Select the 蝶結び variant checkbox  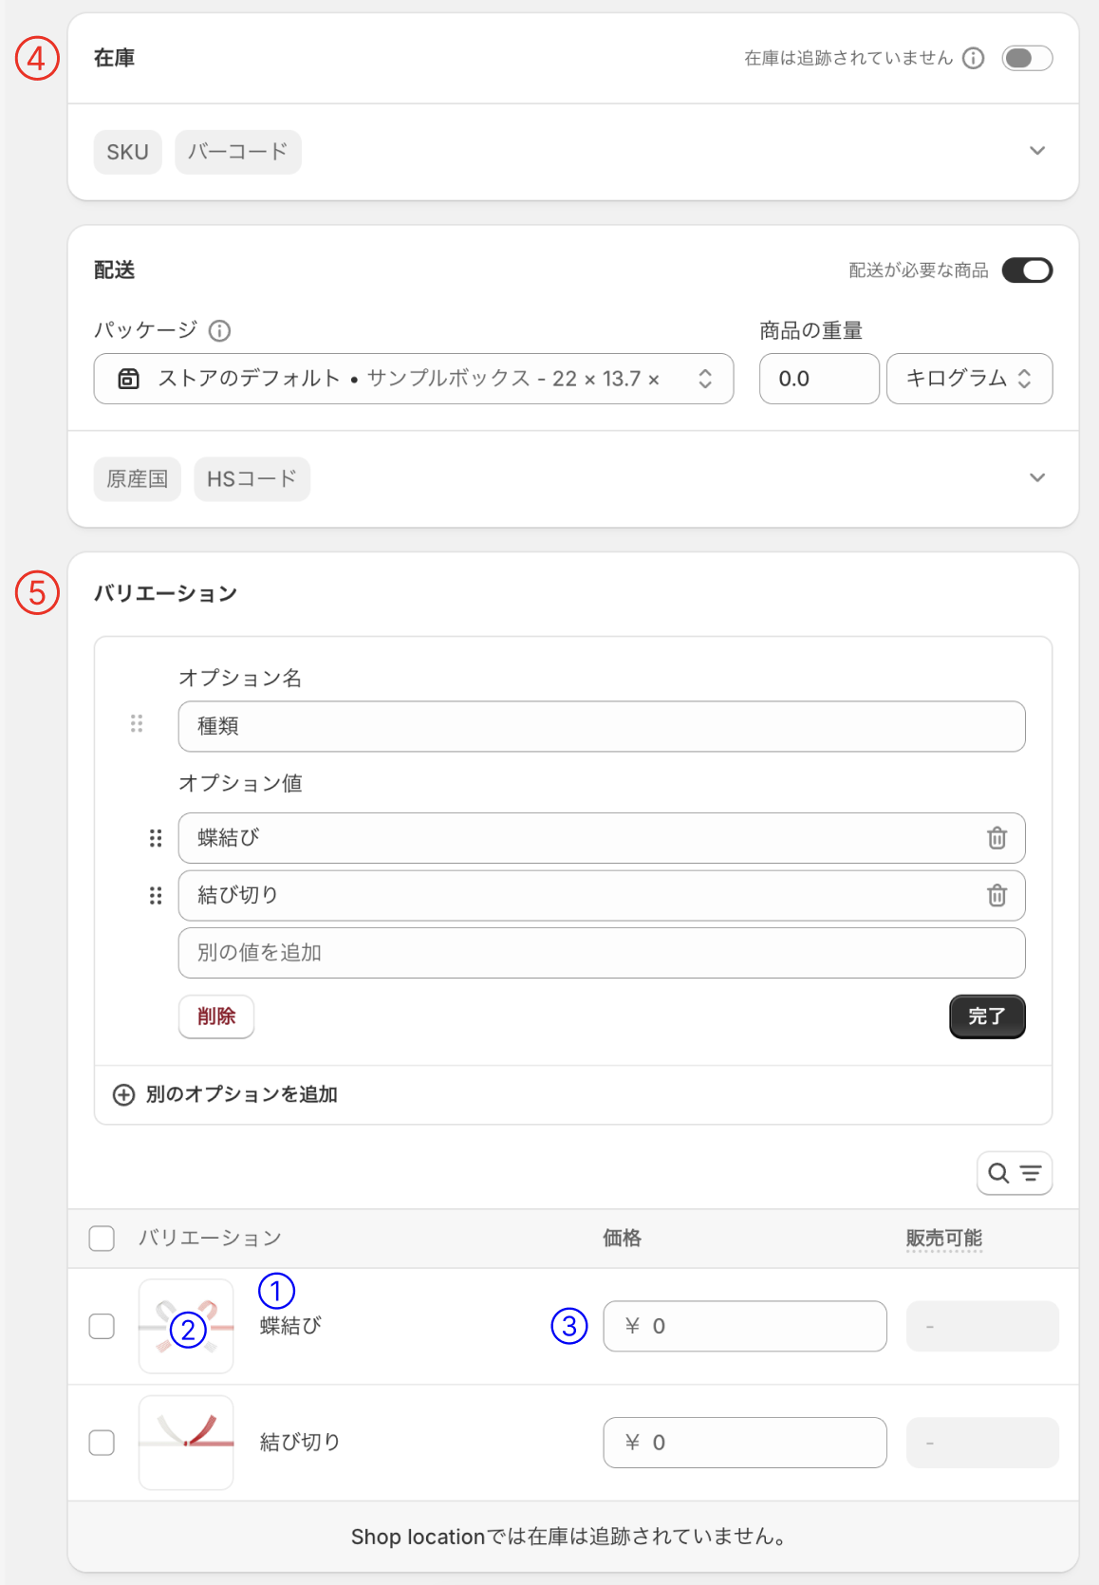[102, 1326]
